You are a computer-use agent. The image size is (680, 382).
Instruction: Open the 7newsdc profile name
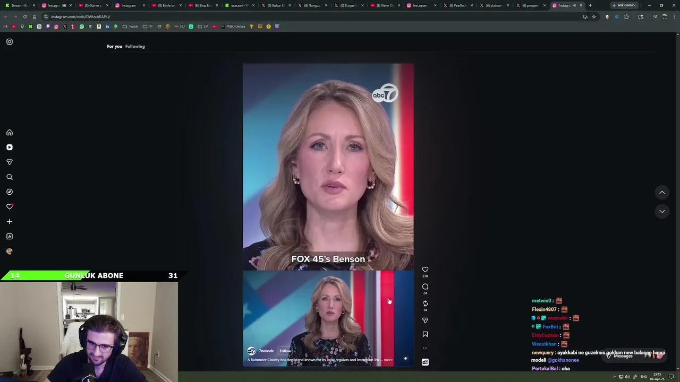[x=266, y=351]
